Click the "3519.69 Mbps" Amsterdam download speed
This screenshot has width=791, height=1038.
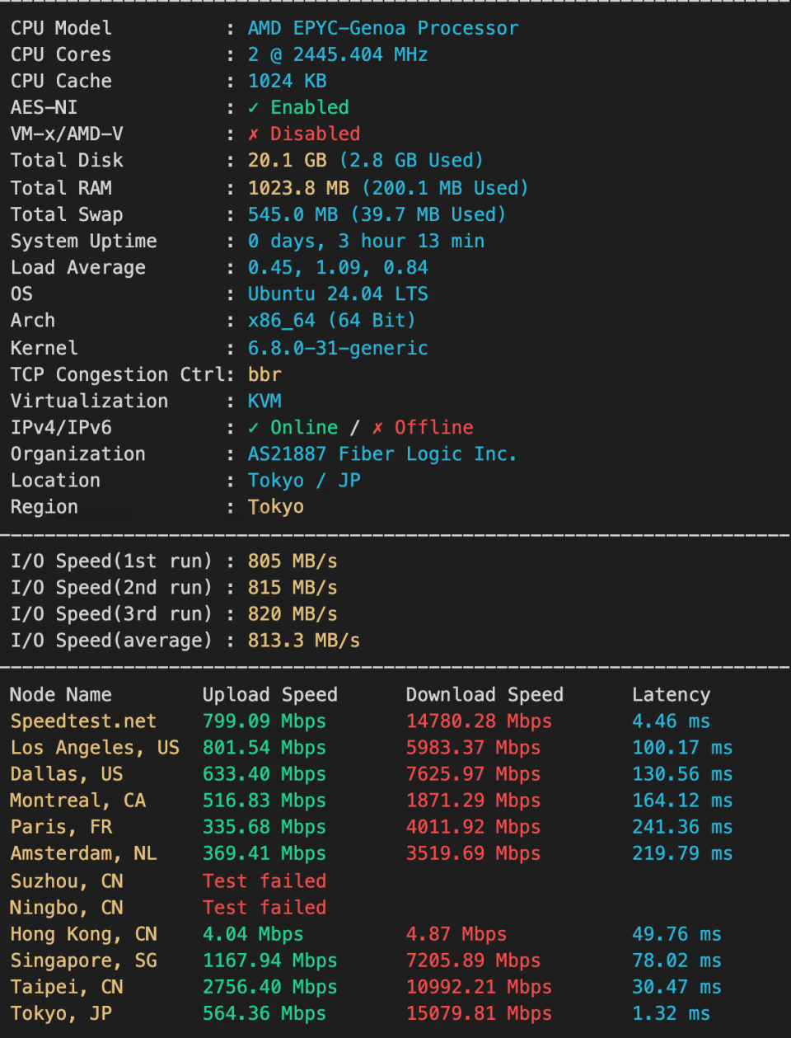pos(473,852)
